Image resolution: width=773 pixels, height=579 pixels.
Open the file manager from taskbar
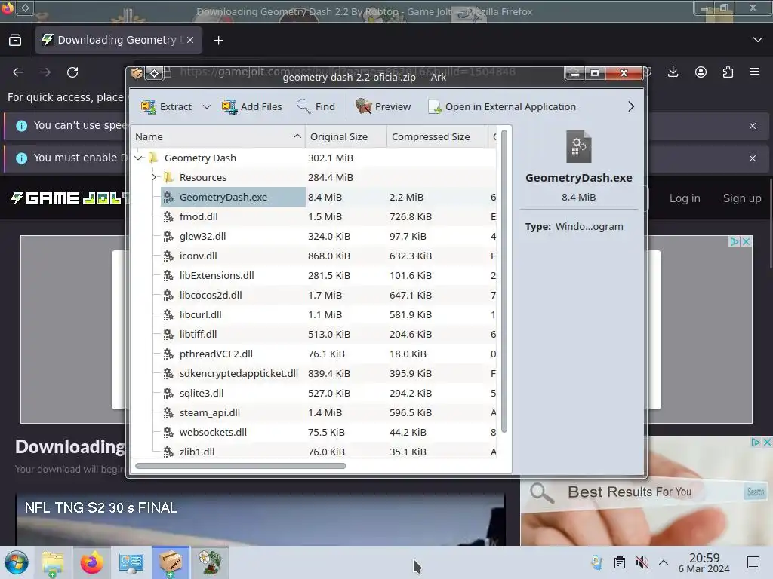point(52,562)
